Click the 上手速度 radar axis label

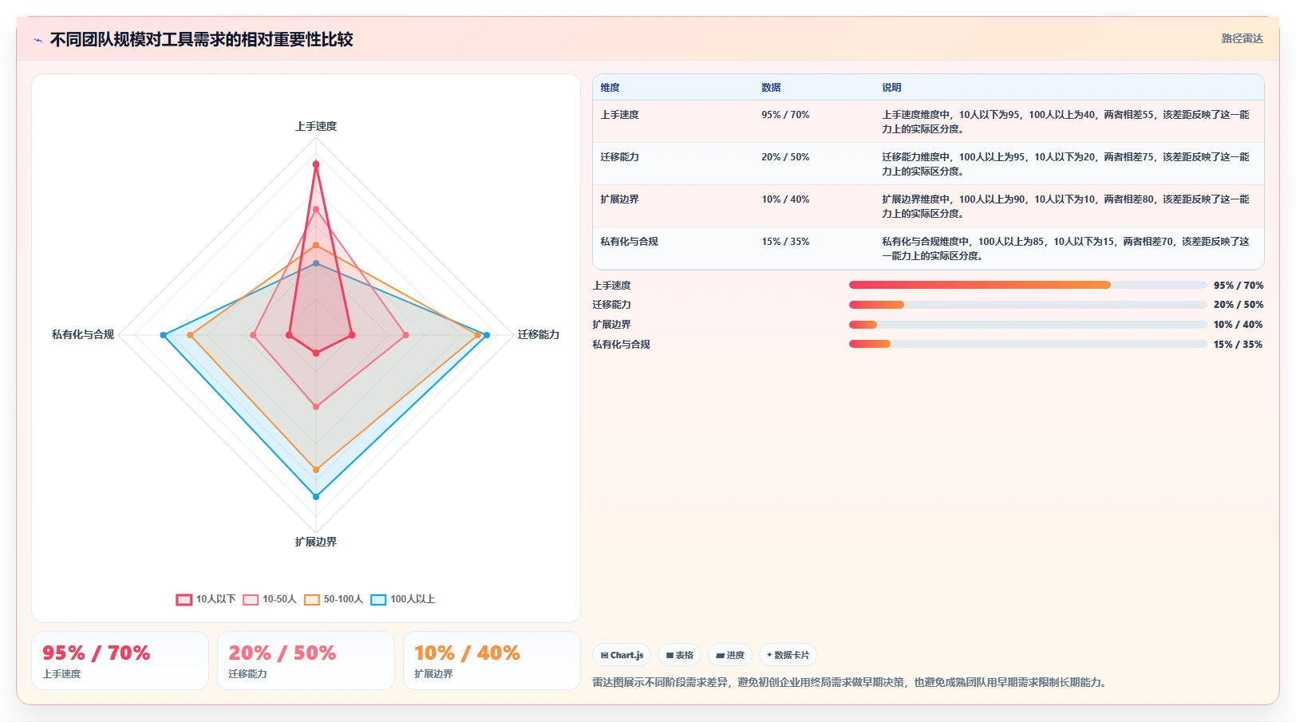pos(316,126)
